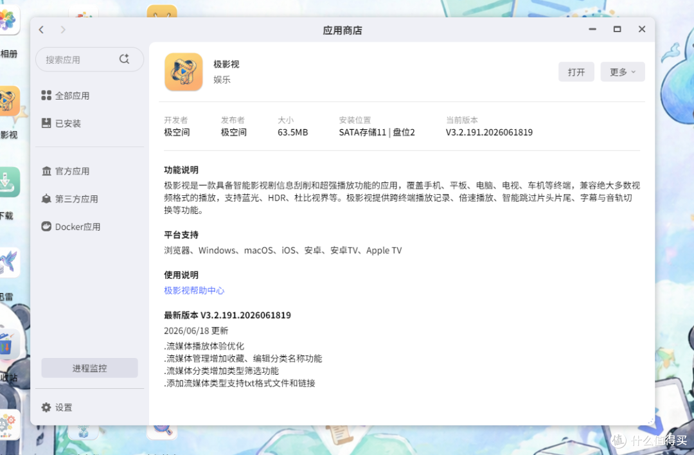Image resolution: width=694 pixels, height=455 pixels.
Task: Open the 迅雷 desktop icon
Action: click(9, 262)
